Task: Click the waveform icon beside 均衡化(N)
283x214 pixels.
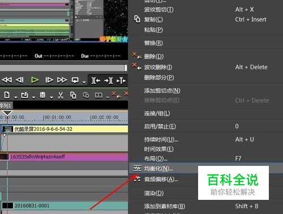Action: pyautogui.click(x=137, y=168)
